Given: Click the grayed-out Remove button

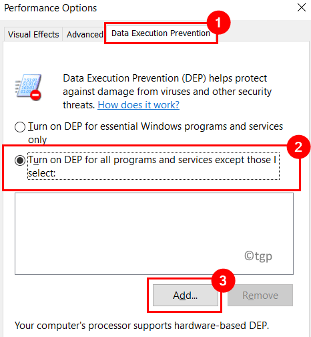Looking at the screenshot, I should click(x=260, y=296).
